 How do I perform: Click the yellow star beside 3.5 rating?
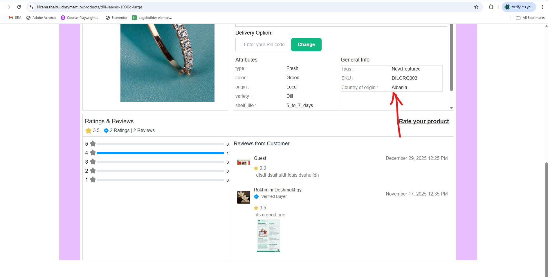coord(89,131)
